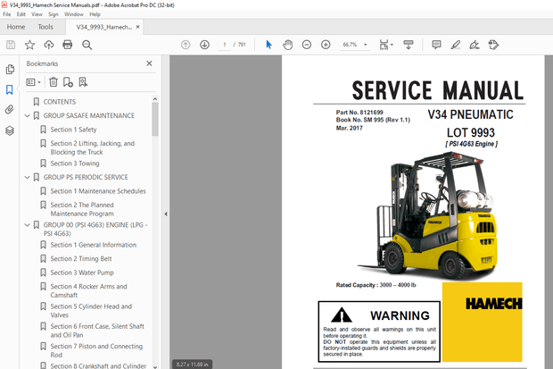Switch to the Tools tab

45,27
